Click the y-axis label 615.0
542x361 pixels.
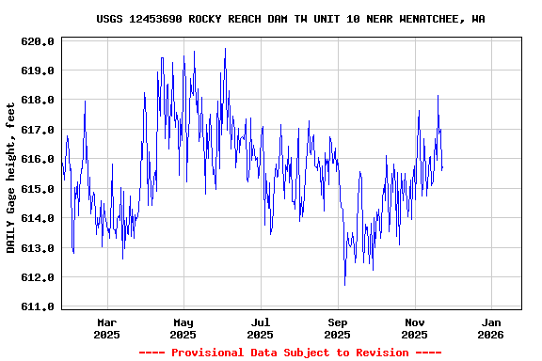tap(38, 189)
